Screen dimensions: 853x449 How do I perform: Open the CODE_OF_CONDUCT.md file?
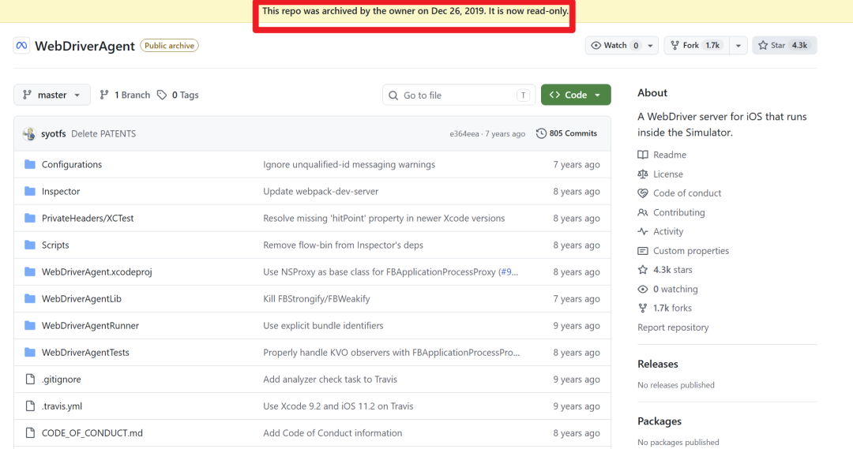tap(92, 432)
